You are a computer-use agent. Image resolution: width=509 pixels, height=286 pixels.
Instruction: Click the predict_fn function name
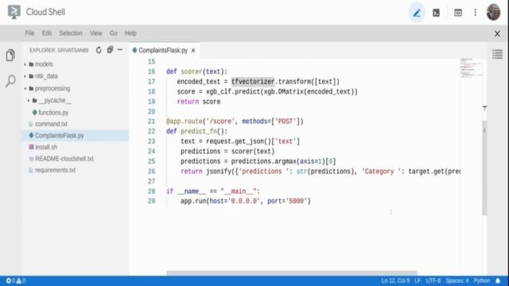pyautogui.click(x=199, y=131)
